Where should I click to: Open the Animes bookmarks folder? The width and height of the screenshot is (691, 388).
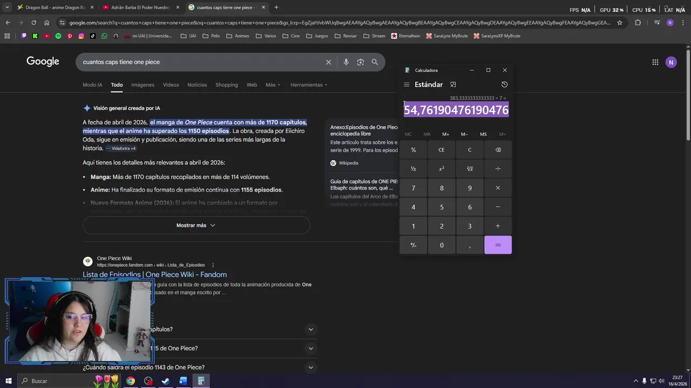click(x=238, y=36)
